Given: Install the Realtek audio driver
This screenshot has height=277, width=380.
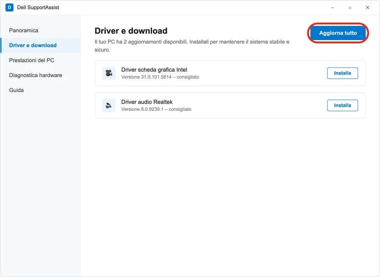Looking at the screenshot, I should (342, 105).
